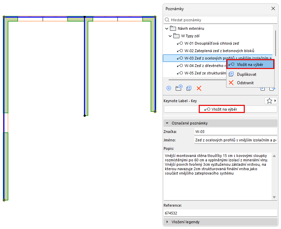Click the favorites star icon

(x=269, y=101)
